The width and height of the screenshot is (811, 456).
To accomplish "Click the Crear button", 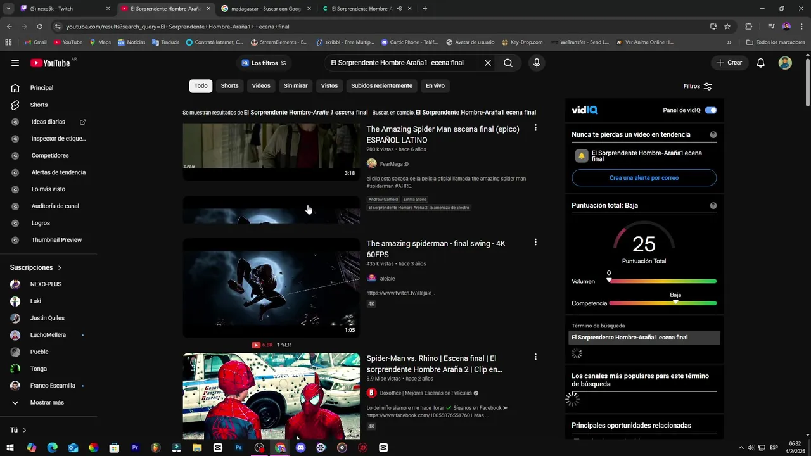I will [729, 63].
